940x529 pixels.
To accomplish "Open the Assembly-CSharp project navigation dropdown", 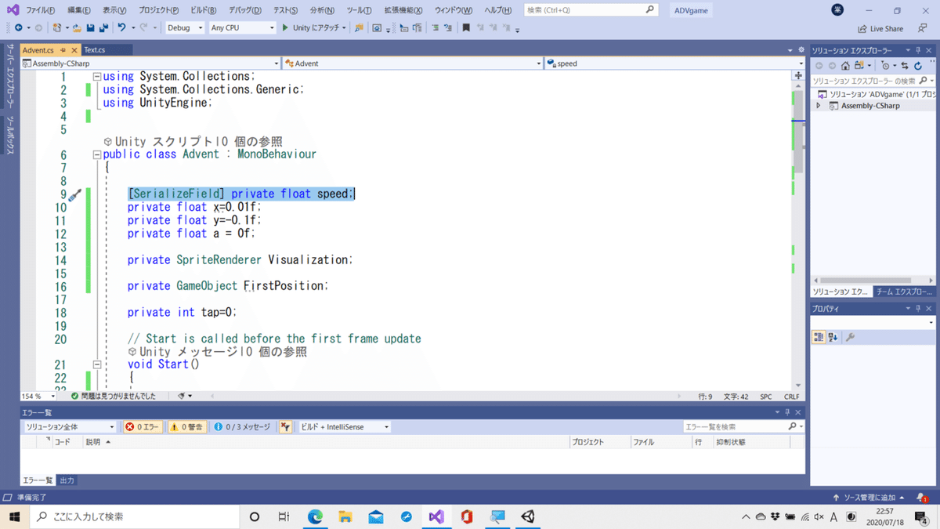I will pos(151,63).
